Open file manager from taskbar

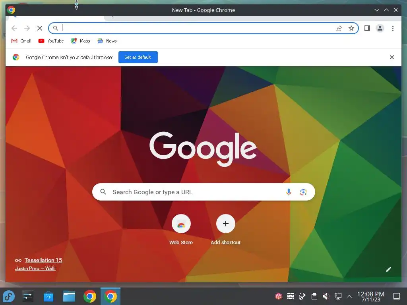click(69, 296)
